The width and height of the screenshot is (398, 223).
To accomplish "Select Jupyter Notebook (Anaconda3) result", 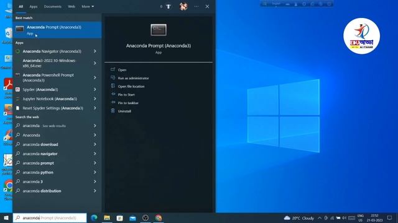I will click(x=52, y=99).
